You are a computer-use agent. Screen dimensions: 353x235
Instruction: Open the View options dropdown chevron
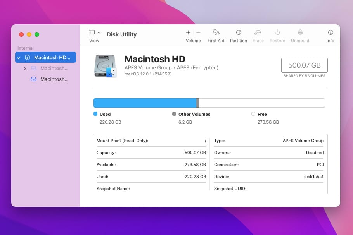point(99,33)
